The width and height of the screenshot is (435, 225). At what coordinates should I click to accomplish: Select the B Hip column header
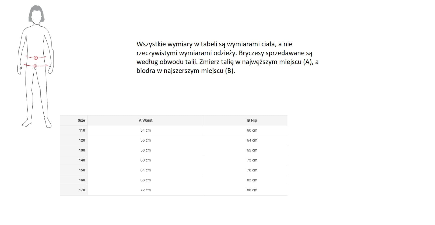point(252,120)
